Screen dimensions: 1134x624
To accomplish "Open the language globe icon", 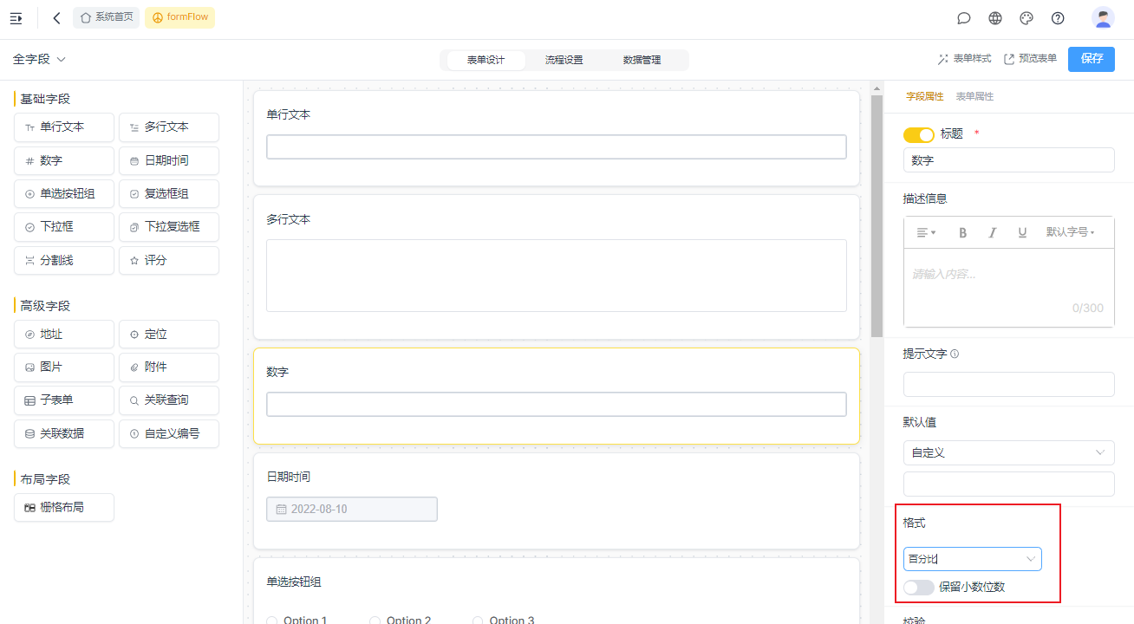I will (x=995, y=18).
